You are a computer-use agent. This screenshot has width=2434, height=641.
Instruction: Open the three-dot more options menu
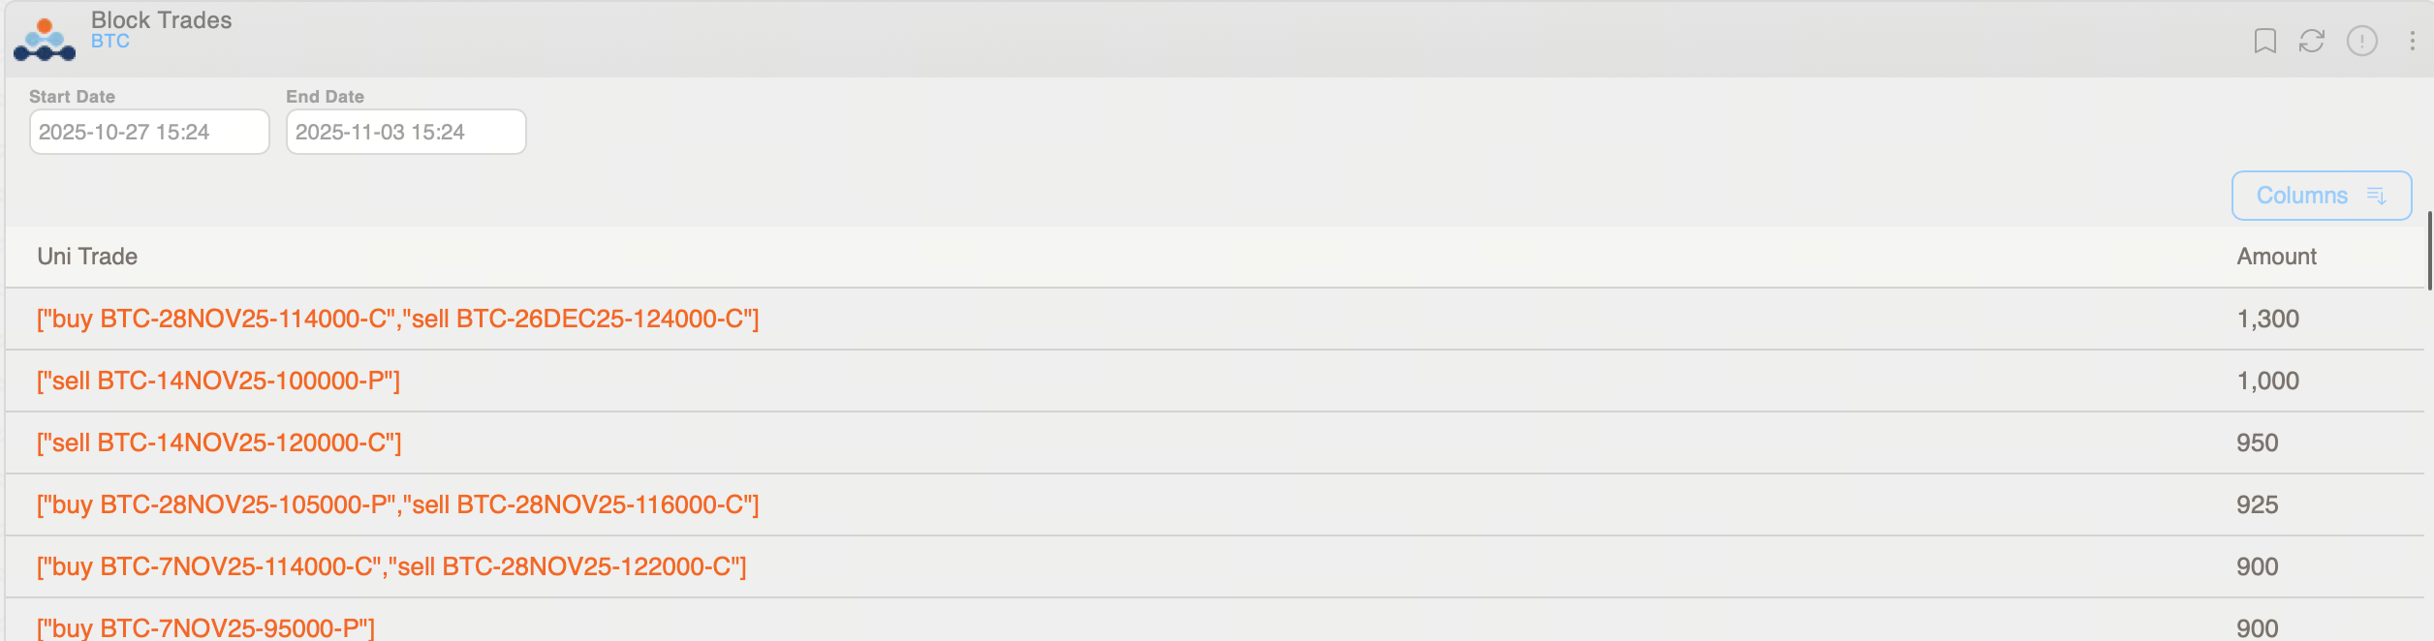pos(2412,41)
